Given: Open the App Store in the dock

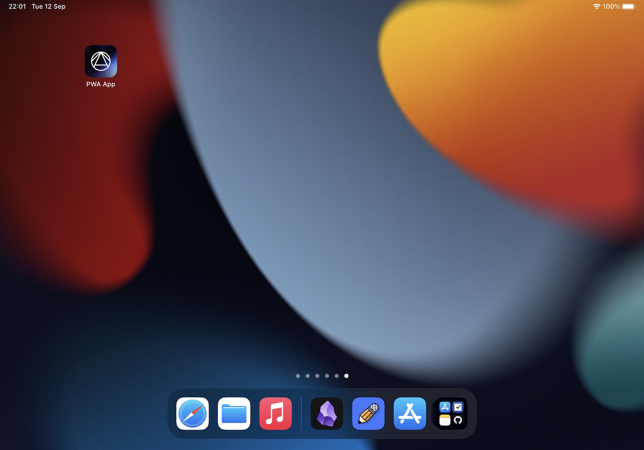Looking at the screenshot, I should (410, 413).
